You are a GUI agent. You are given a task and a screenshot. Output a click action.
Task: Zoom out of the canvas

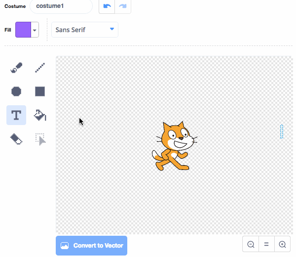251,244
